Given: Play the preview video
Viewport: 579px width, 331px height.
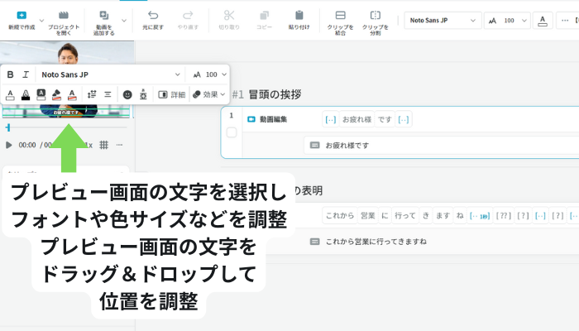Looking at the screenshot, I should [9, 145].
